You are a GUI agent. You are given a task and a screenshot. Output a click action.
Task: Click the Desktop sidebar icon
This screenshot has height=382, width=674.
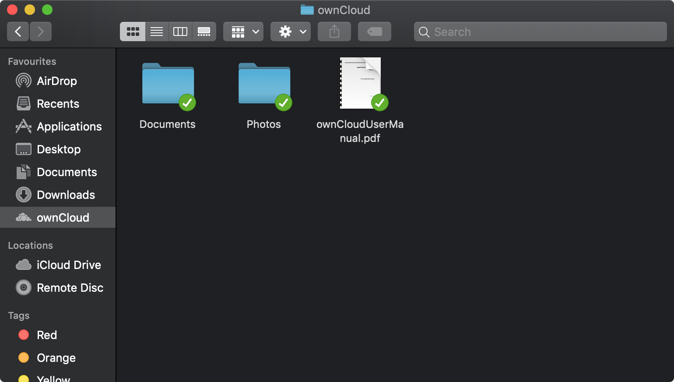pos(24,149)
